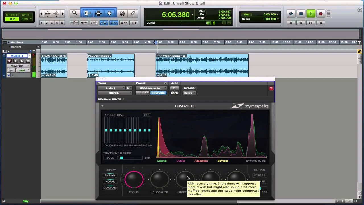Select the Trim tool
The image size is (364, 205).
point(87,13)
